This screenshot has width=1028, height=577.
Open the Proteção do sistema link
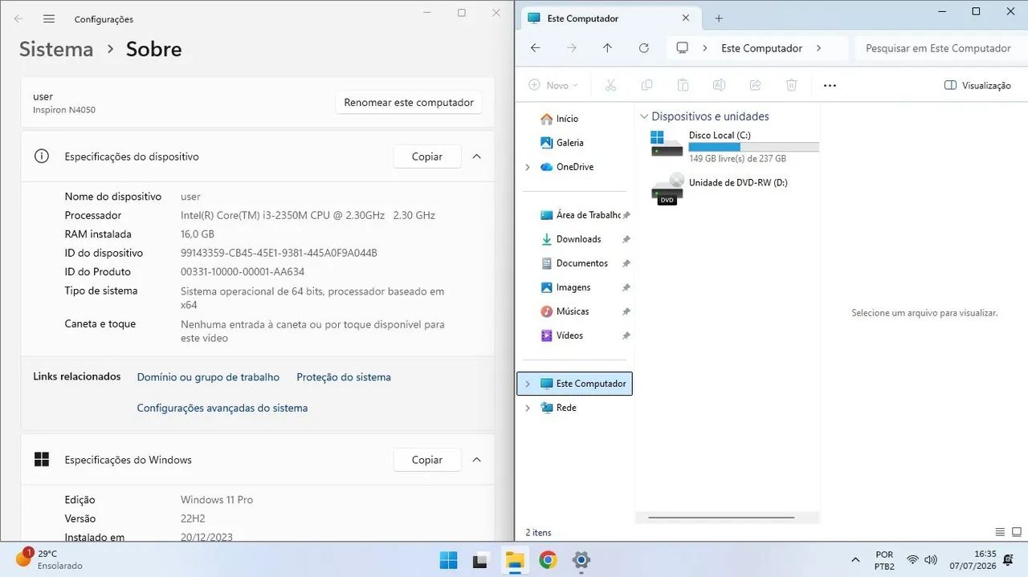[x=344, y=377]
